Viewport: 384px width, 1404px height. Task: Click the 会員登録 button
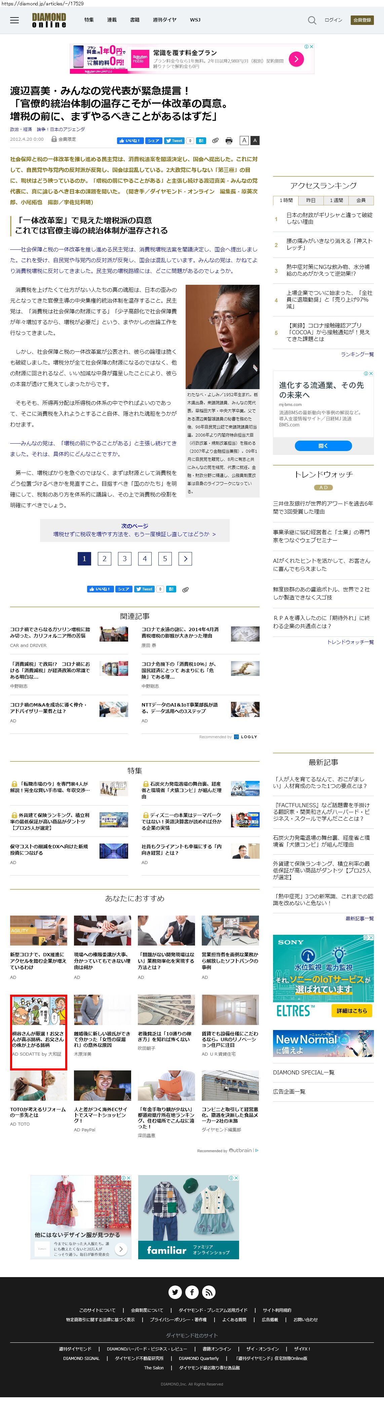pyautogui.click(x=362, y=20)
